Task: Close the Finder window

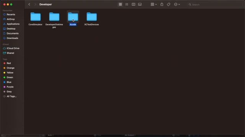Action: coord(4,5)
